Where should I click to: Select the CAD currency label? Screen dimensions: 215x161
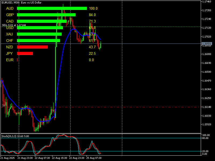(10, 21)
